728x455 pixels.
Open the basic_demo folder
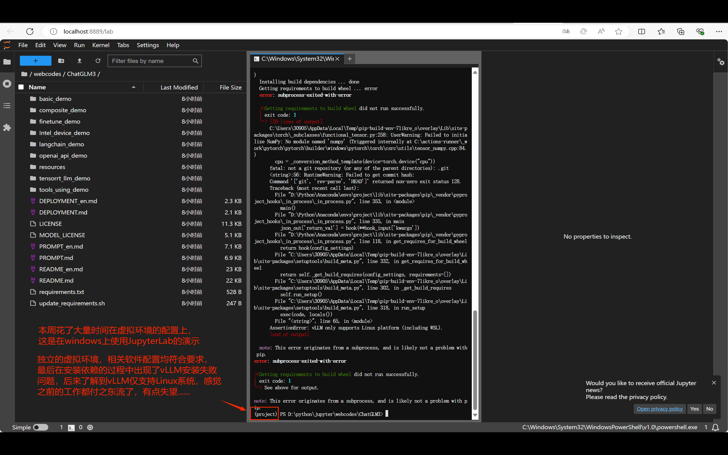[x=55, y=99]
